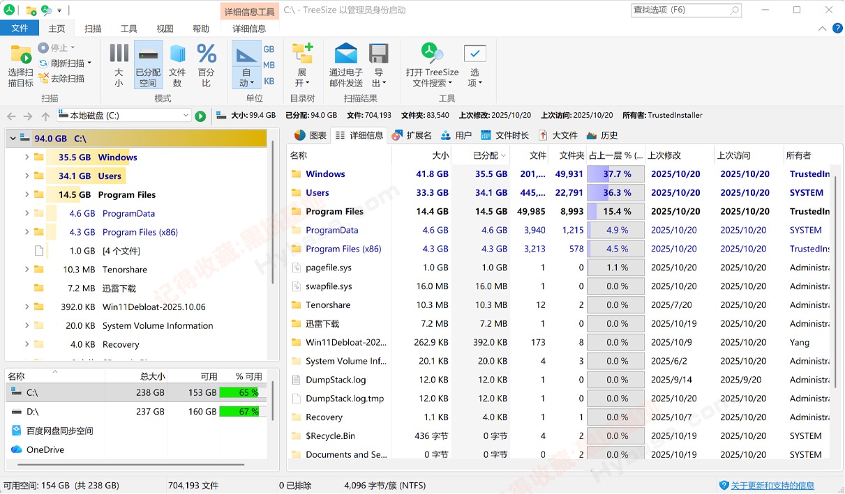
Task: Click the 导出 export icon
Action: coord(379,64)
